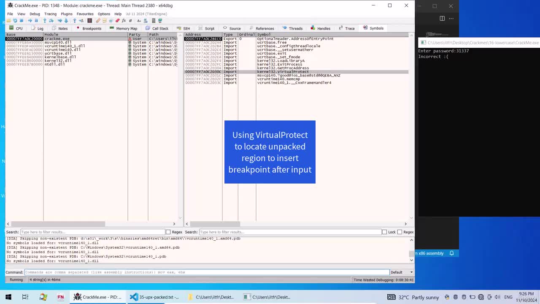Click the run arrow toolbar icon
540x304 pixels.
tap(30, 20)
